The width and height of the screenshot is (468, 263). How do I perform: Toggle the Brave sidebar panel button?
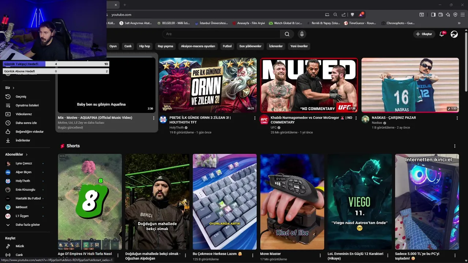(x=433, y=15)
